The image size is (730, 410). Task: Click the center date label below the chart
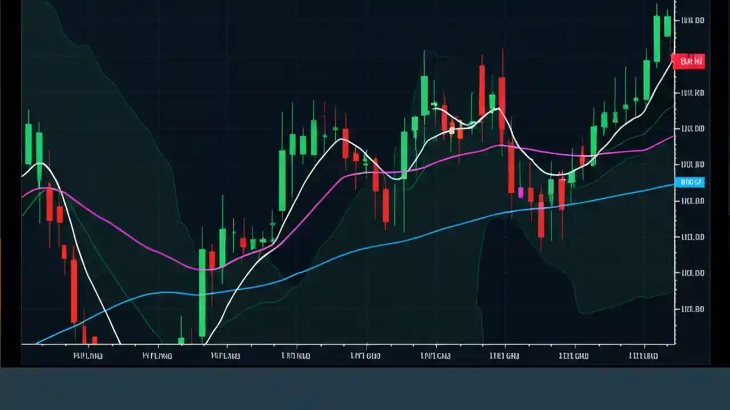[x=365, y=355]
